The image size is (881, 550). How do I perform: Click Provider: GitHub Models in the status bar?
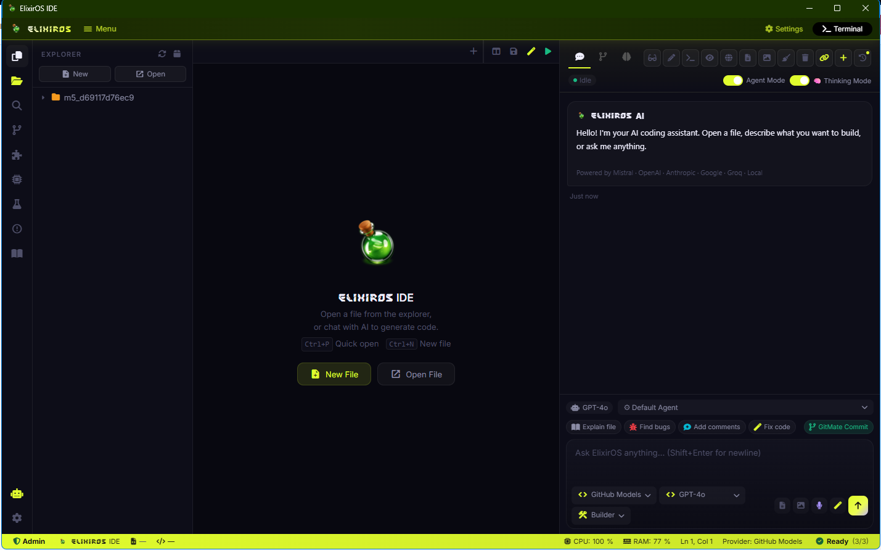point(762,541)
